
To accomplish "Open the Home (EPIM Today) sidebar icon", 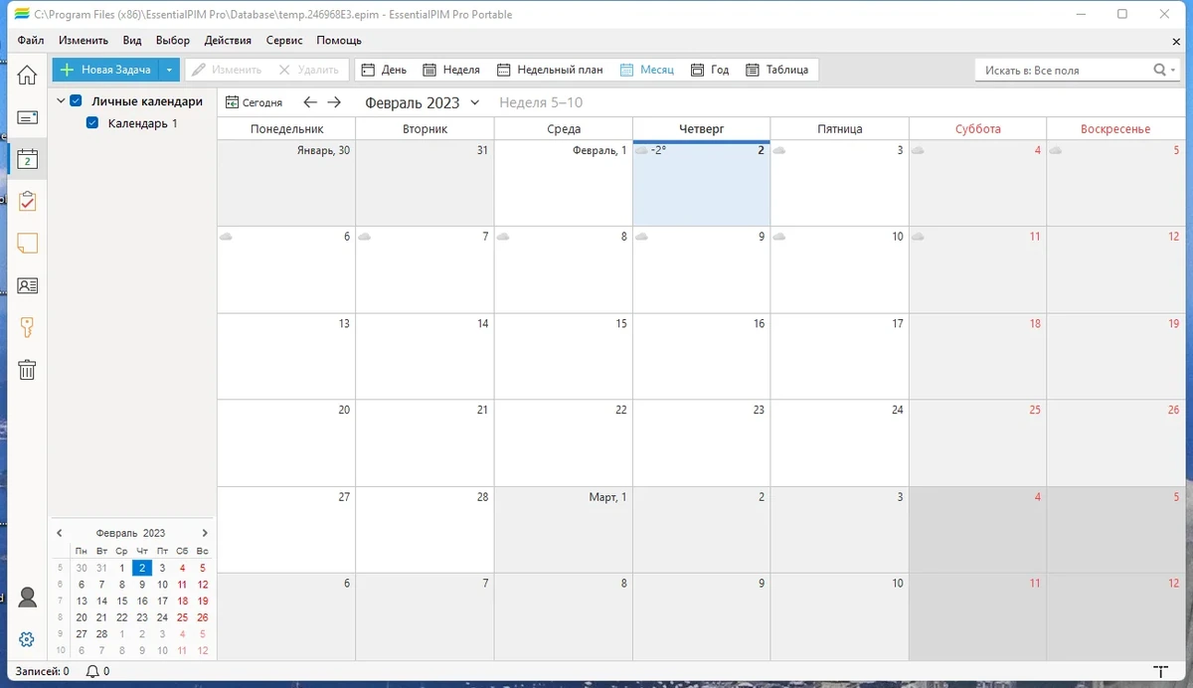I will click(x=27, y=75).
